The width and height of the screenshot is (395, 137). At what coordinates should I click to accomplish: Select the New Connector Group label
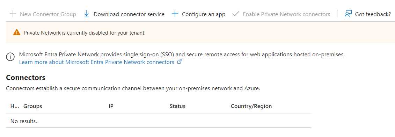pos(48,14)
